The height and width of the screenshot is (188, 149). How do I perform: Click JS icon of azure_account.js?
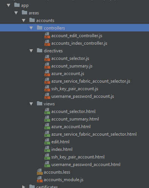point(47,73)
